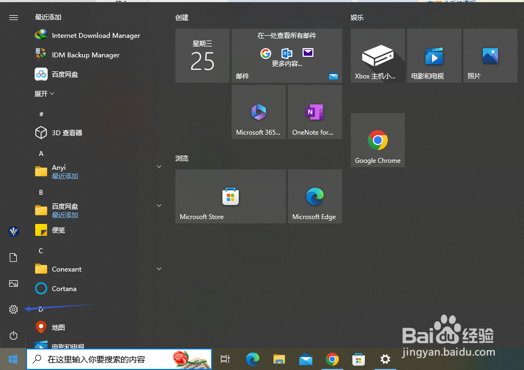Open Microsoft Store from taskbar
524x370 pixels.
tap(358, 359)
